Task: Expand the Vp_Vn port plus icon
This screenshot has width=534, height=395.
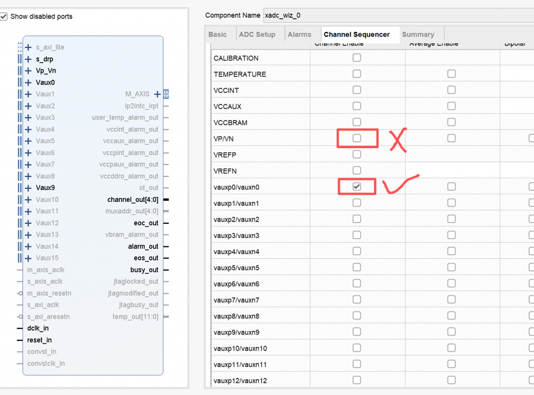Action: click(x=28, y=71)
